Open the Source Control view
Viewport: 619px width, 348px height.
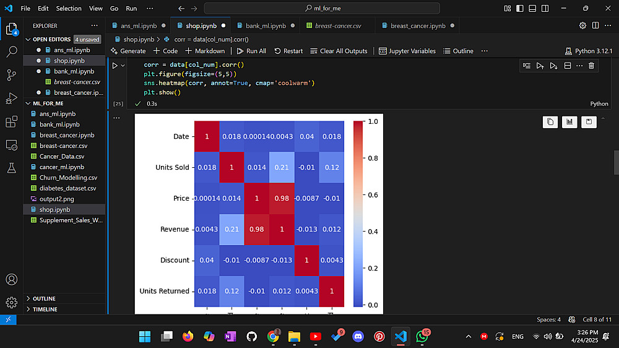(x=11, y=75)
